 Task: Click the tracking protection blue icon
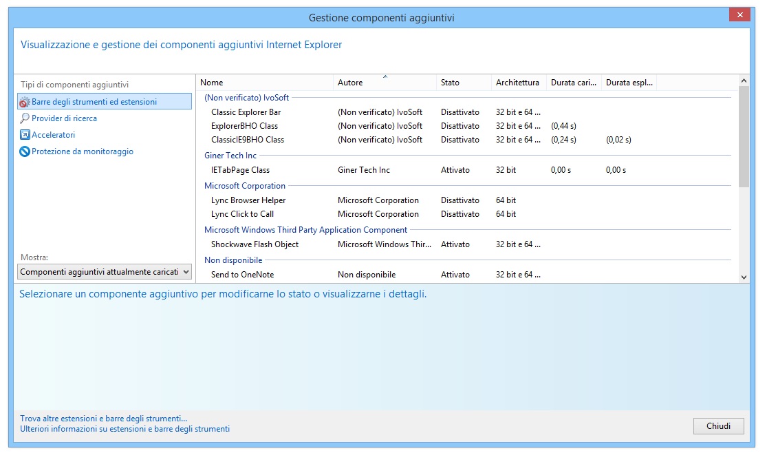tap(25, 151)
